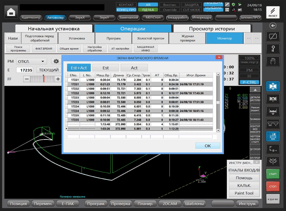The width and height of the screenshot is (286, 211).
Task: Toggle the screen-off slashed rectangle icon
Action: pyautogui.click(x=273, y=36)
